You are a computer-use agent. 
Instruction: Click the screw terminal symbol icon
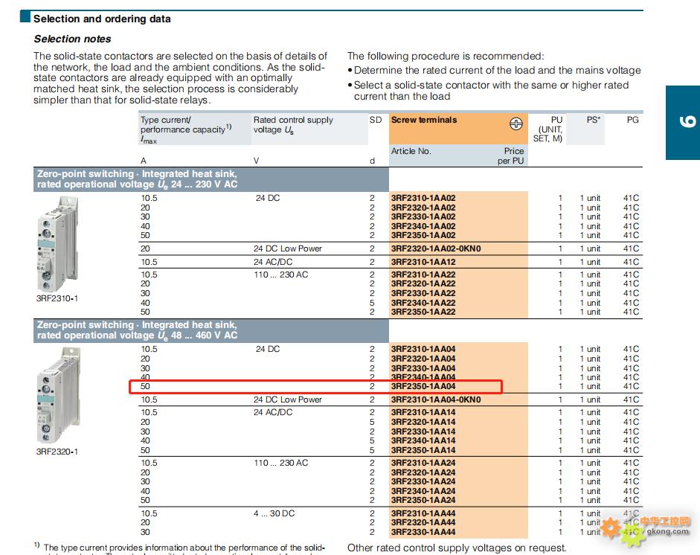(516, 123)
